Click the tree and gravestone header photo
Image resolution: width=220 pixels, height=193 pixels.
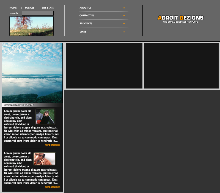click(31, 26)
